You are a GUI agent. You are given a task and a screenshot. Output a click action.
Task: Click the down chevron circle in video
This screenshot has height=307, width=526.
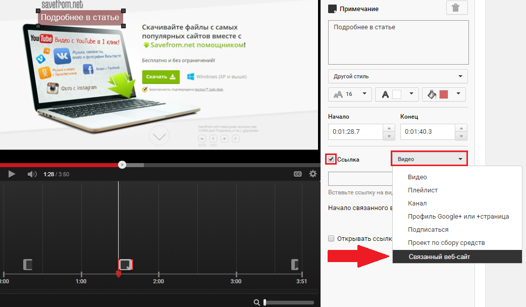pos(159,136)
